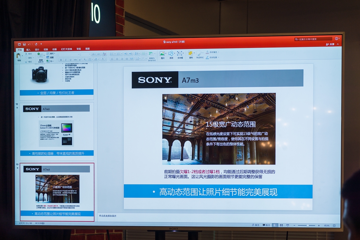Click the increase indent icon
The image size is (360, 240).
click(x=131, y=54)
